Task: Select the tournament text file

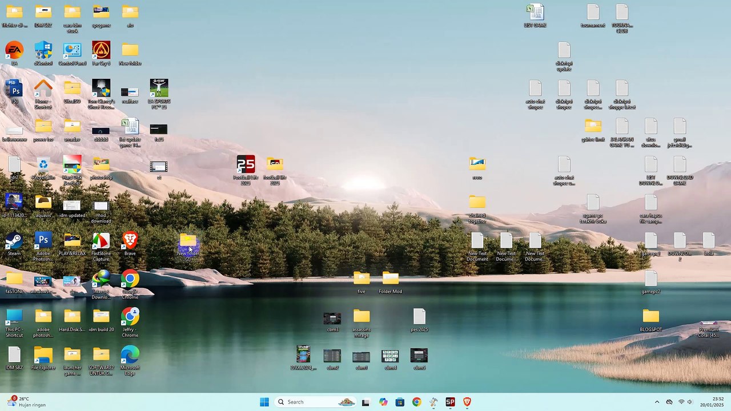Action: pos(593,13)
